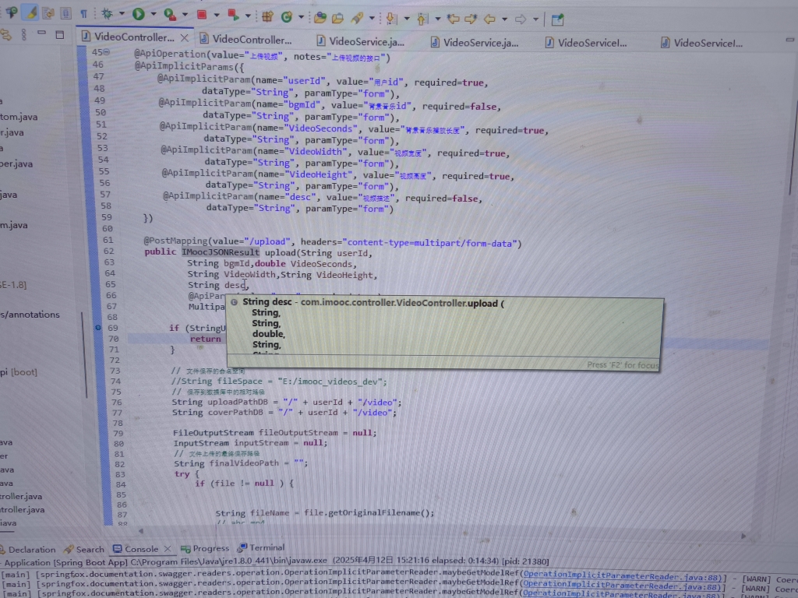This screenshot has width=798, height=598.
Task: Select the 's/annotations' entry in the explorer
Action: click(x=30, y=315)
